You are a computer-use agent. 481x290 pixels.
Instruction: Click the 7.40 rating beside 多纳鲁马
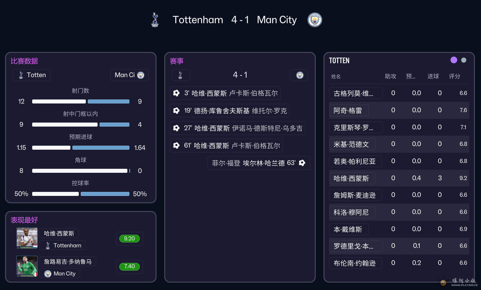tap(129, 267)
